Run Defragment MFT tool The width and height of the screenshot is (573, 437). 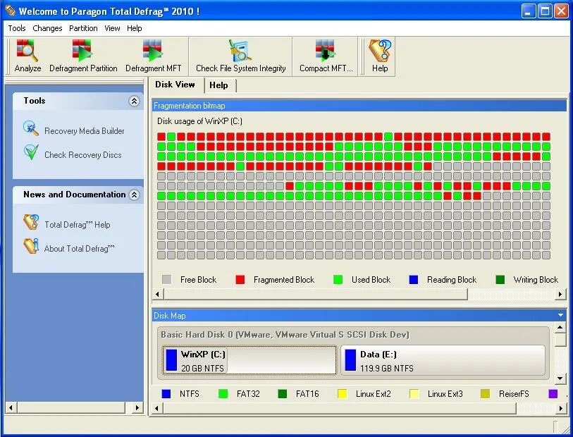153,51
